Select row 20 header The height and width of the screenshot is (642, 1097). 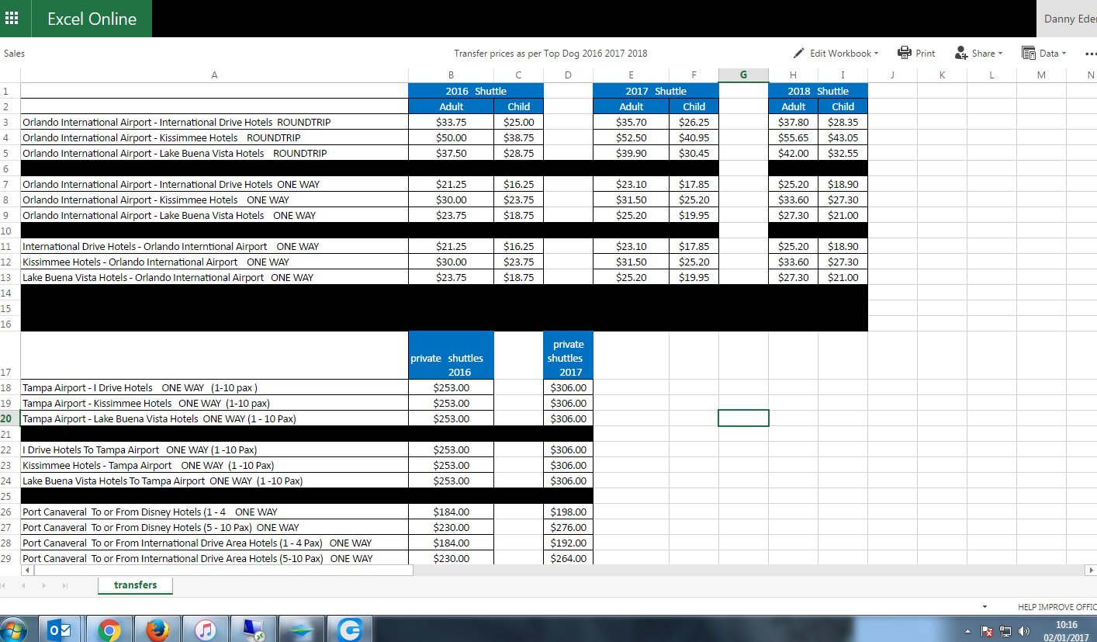tap(10, 418)
